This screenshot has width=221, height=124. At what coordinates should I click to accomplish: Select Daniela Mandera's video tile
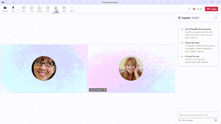tap(131, 68)
